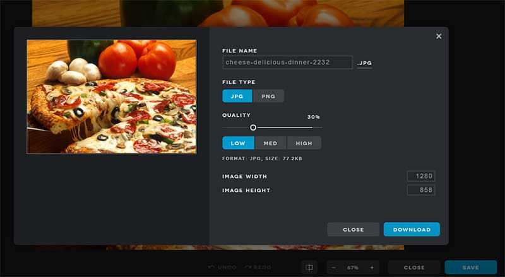This screenshot has height=277, width=505.
Task: Click the image width field 1280
Action: click(x=421, y=176)
